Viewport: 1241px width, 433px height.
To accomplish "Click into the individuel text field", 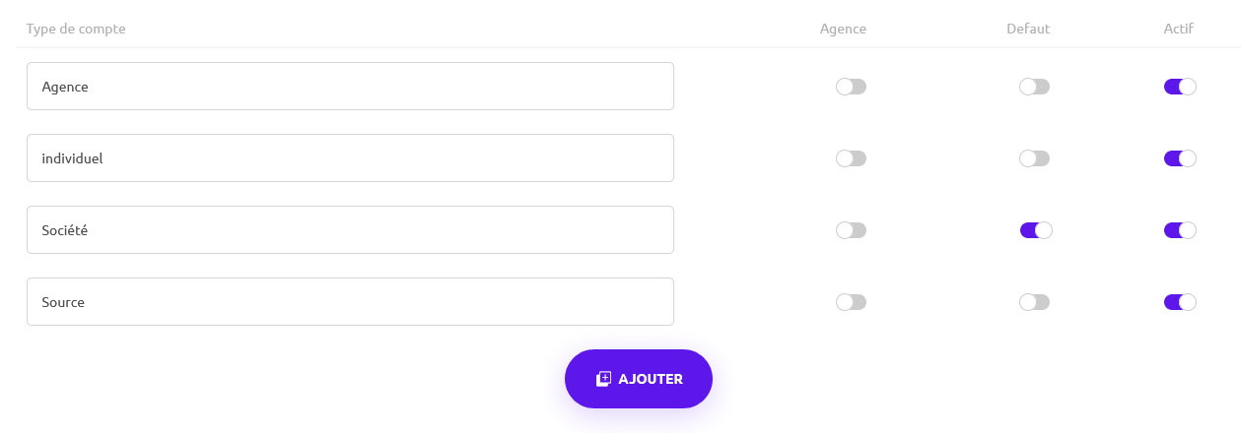I will 350,158.
